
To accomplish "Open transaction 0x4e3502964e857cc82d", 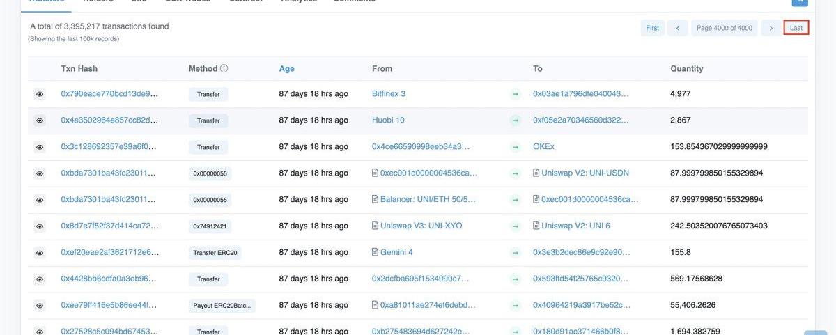I will coord(110,120).
